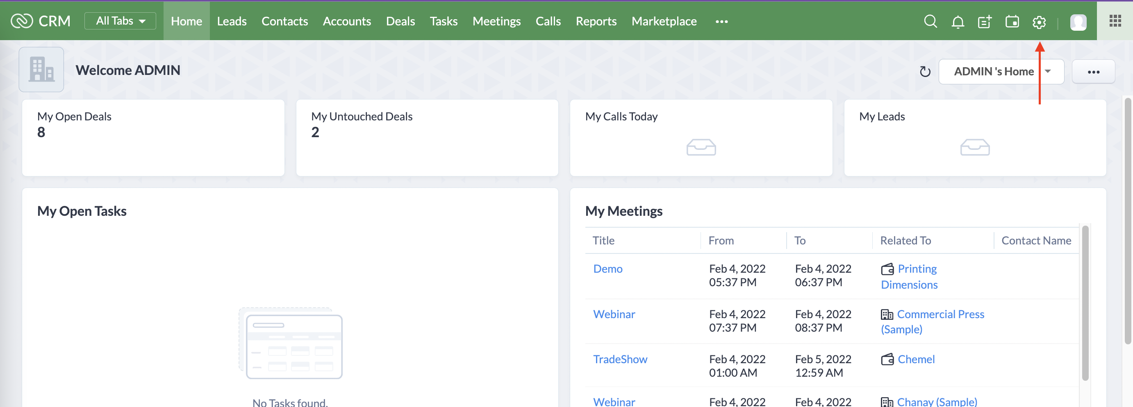The height and width of the screenshot is (407, 1133).
Task: Click the account icon next to Chanay (Sample)
Action: click(887, 402)
